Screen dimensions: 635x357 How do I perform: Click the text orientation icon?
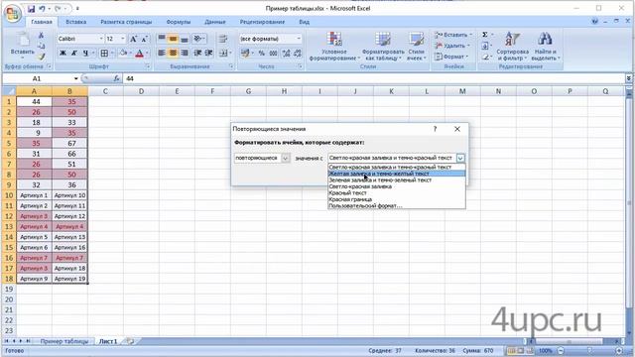(198, 39)
